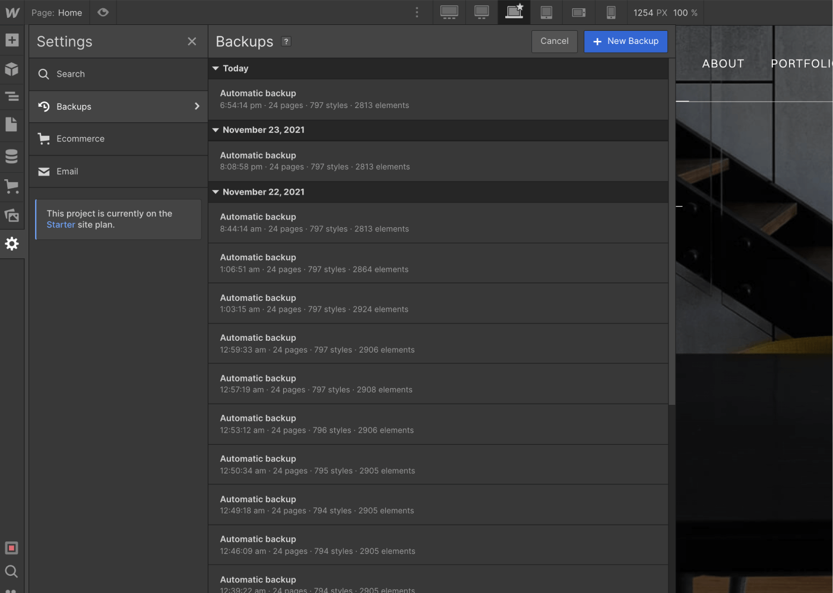Collapse the Today backups section

[216, 68]
